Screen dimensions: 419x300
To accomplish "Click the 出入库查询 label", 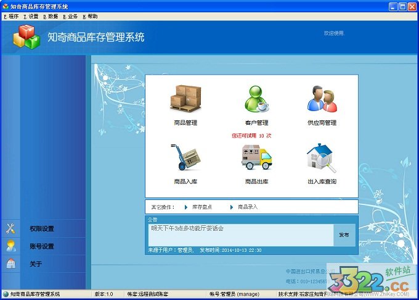I will pos(322,181).
